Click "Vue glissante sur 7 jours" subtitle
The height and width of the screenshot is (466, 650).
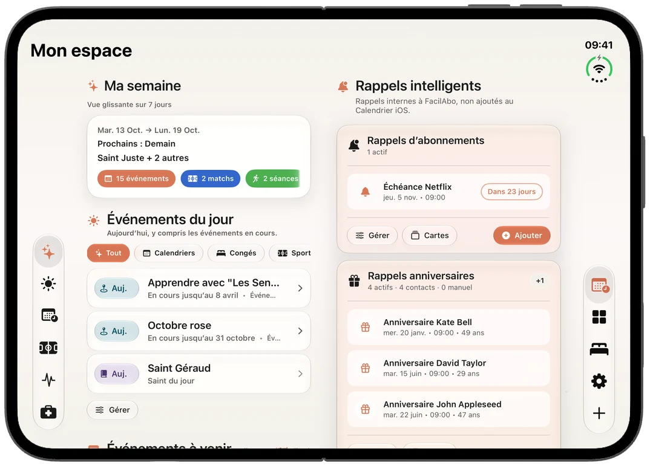pos(130,105)
